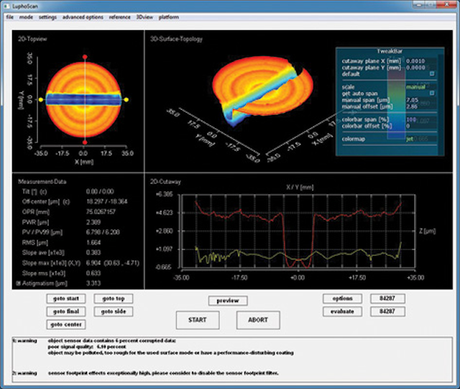The image size is (460, 389).
Task: Click the Off-center value 18.297 / -18.364
Action: point(107,201)
